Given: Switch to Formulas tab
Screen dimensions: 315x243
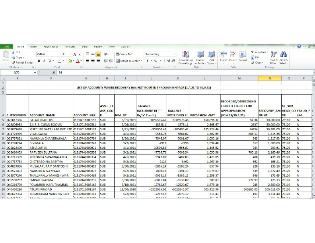Looking at the screenshot, I should (x=70, y=47).
